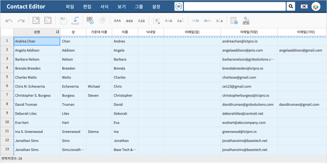Select the 이메일(집) column header
The height and width of the screenshot is (163, 327).
pyautogui.click(x=192, y=32)
